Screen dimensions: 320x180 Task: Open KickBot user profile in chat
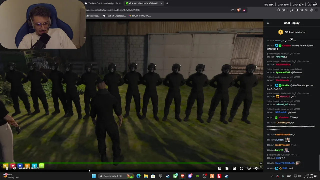click(286, 46)
